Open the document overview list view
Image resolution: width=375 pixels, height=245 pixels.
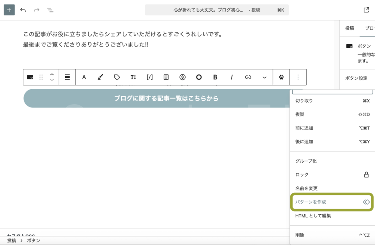pyautogui.click(x=50, y=10)
